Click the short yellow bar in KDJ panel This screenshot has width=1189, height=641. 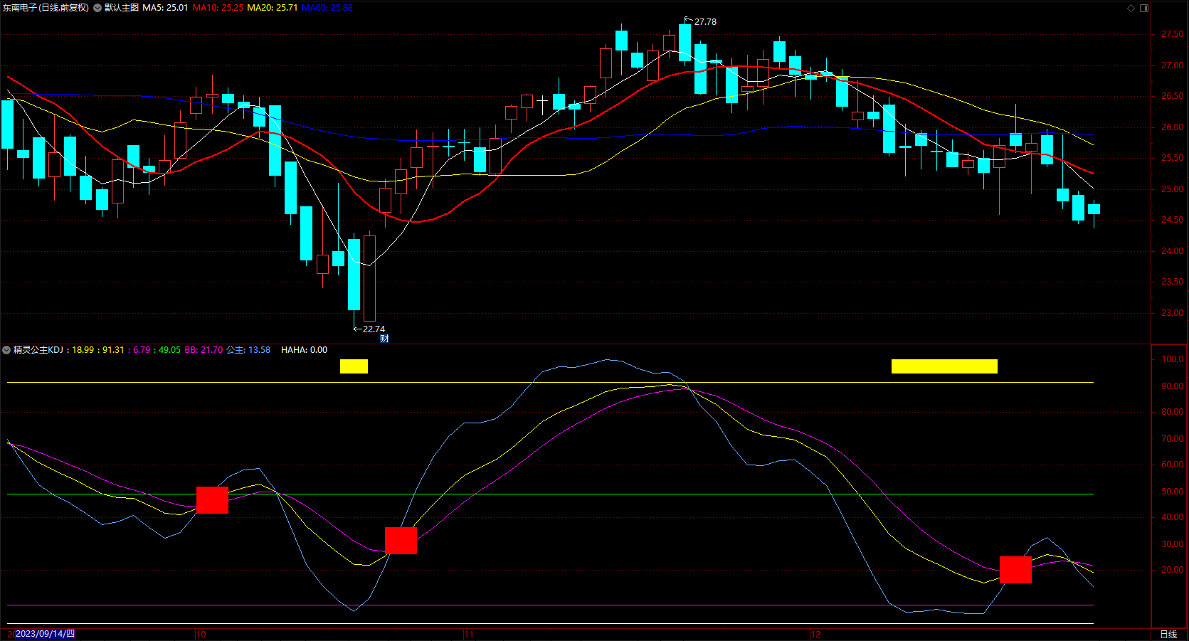(354, 366)
